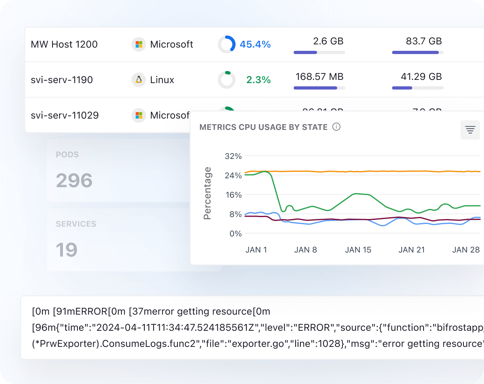Click the 2.6 GB memory value

(328, 41)
